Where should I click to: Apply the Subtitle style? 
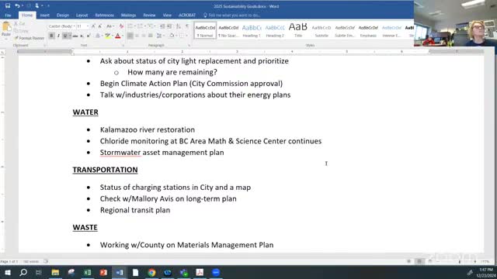point(321,31)
